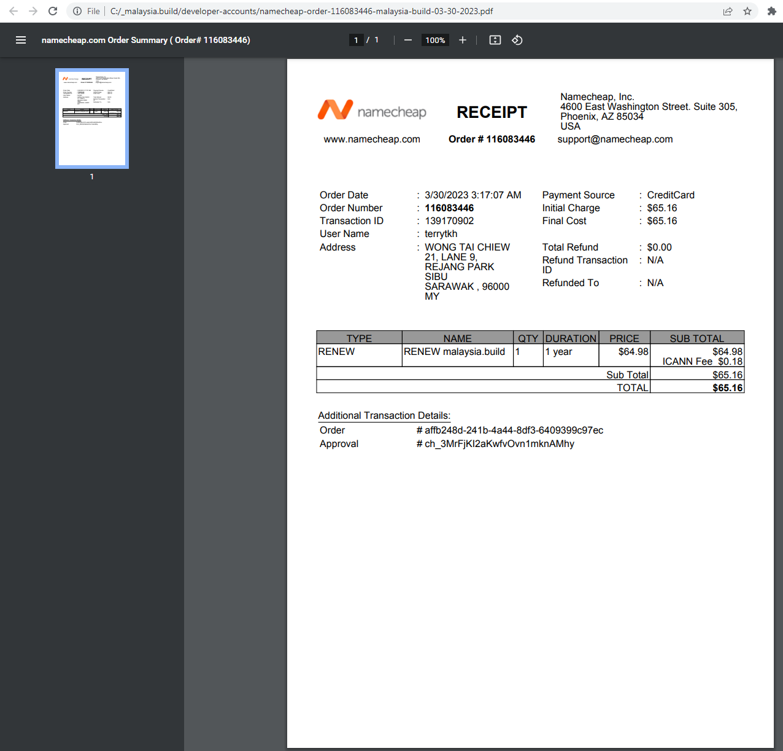Rotate the PDF counterclockwise
783x751 pixels.
click(517, 40)
